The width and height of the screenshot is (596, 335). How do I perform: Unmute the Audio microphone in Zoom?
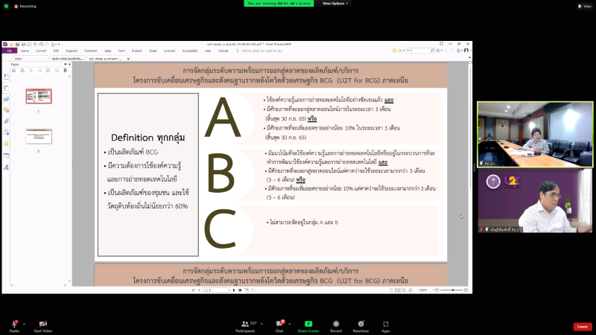[13, 324]
